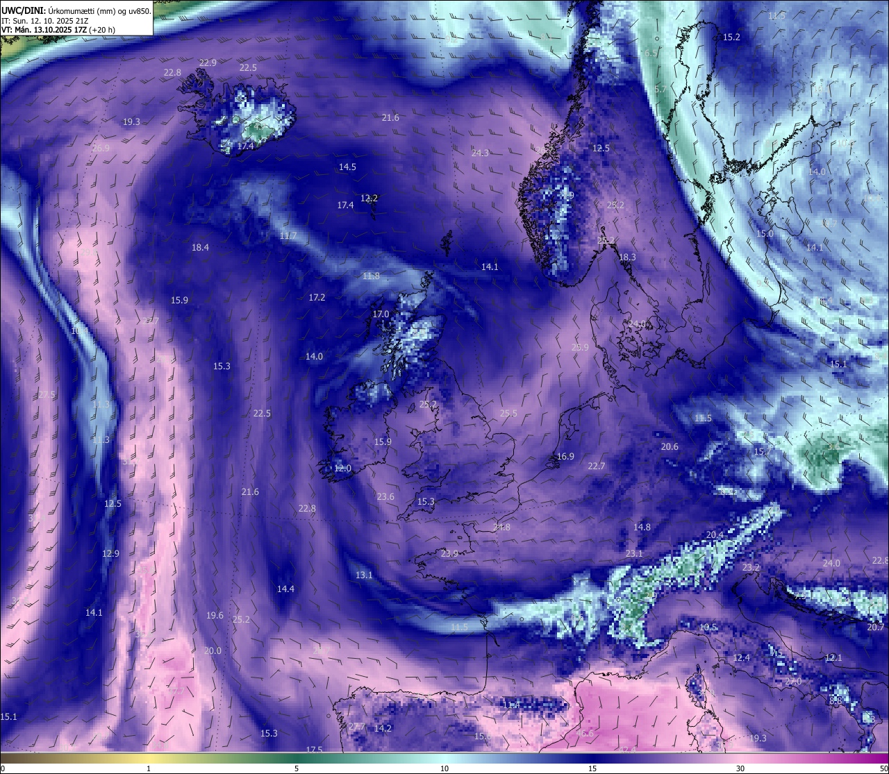Click the 20.0 value map label
889x774 pixels.
coord(213,650)
